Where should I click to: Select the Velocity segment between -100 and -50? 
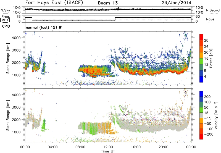tap(201, 126)
